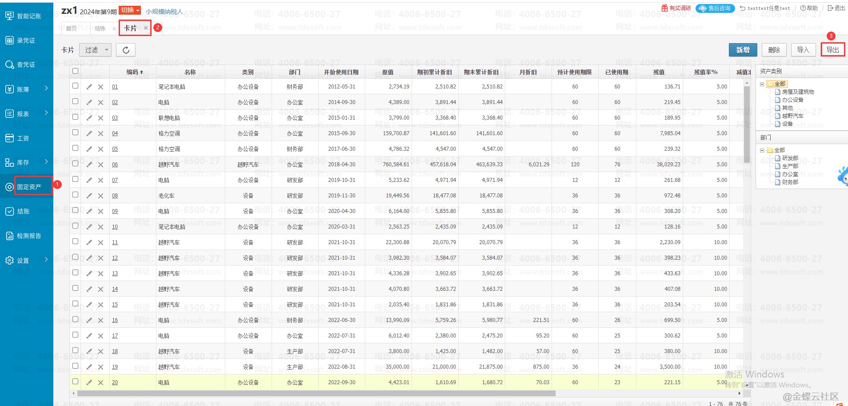The height and width of the screenshot is (406, 848).
Task: Click the refresh icon beside the filter dropdown
Action: 126,50
